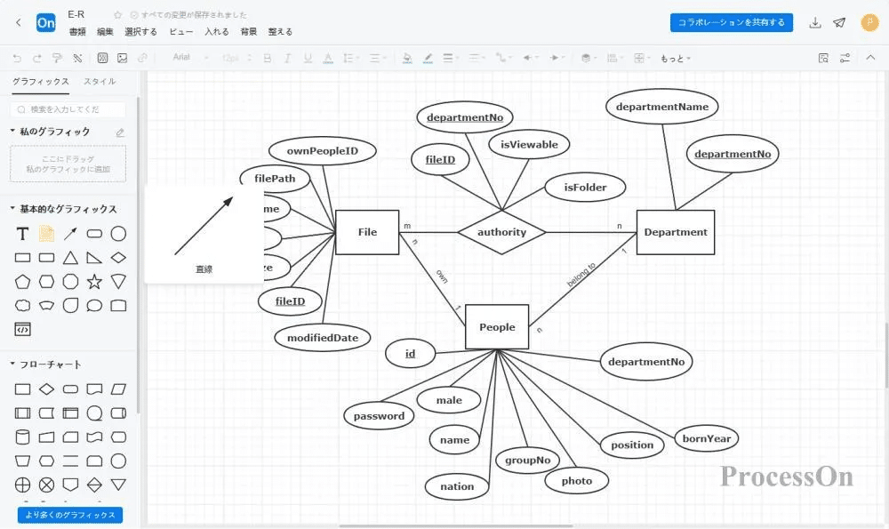Toggle bold formatting
This screenshot has height=529, width=889.
tap(268, 57)
